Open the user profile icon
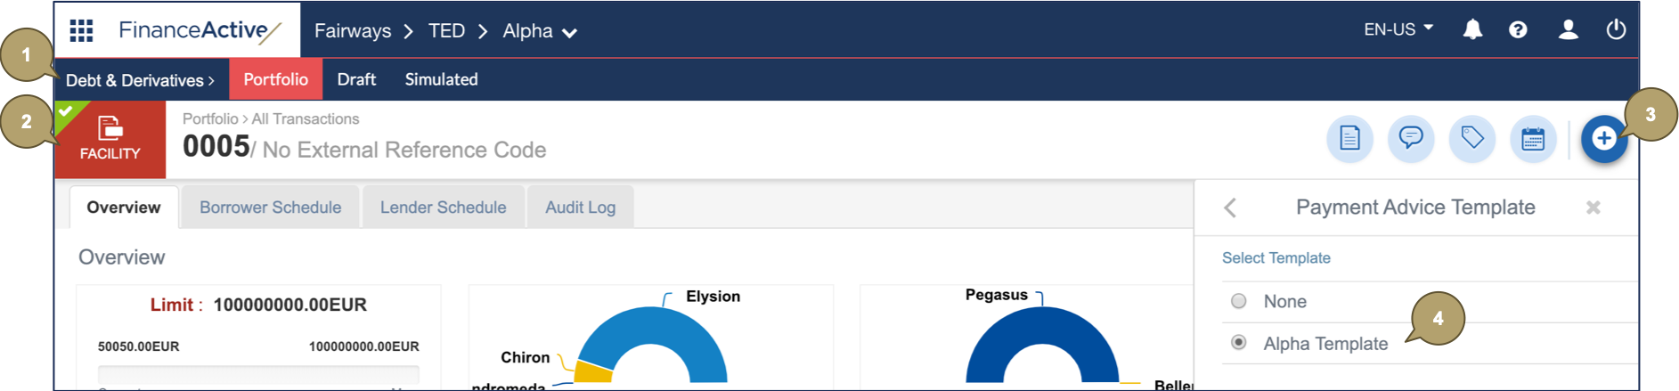Screen dimensions: 1679x391 [1568, 30]
